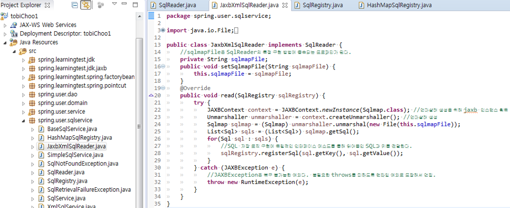Switch to the SqlRegistry.java editor tab
Screen dimensions: 510x208
(322, 6)
